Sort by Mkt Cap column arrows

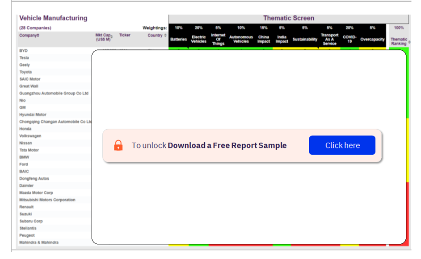coord(112,37)
